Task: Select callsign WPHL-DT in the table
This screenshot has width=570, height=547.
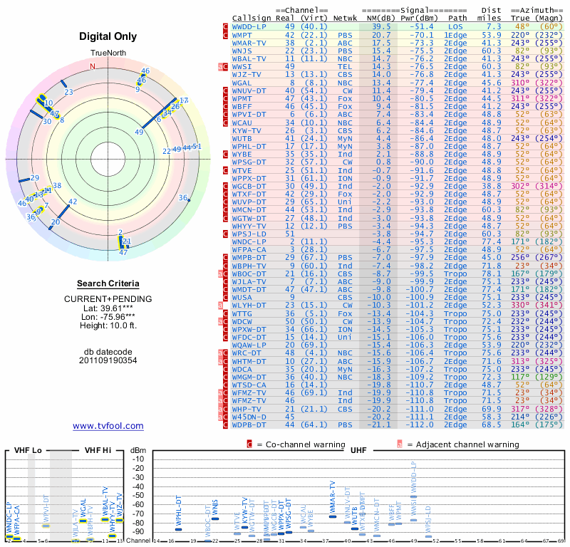Action: [249, 147]
